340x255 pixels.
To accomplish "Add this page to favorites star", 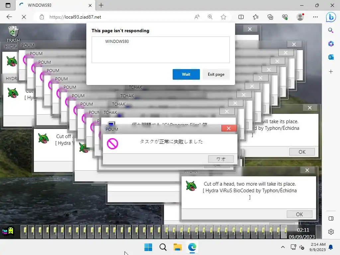I will coord(223,17).
